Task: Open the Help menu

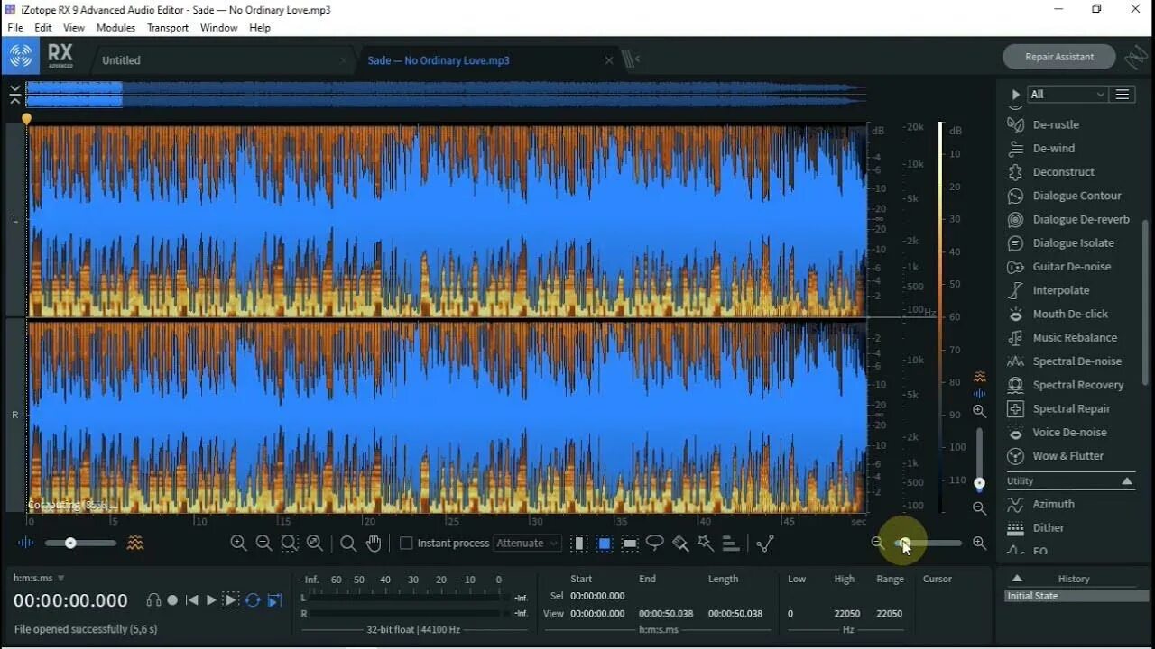Action: click(x=260, y=28)
